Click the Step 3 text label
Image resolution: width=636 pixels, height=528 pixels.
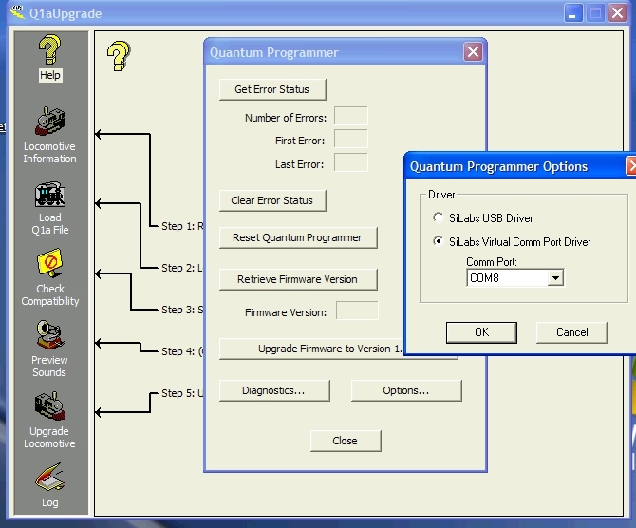pos(182,310)
